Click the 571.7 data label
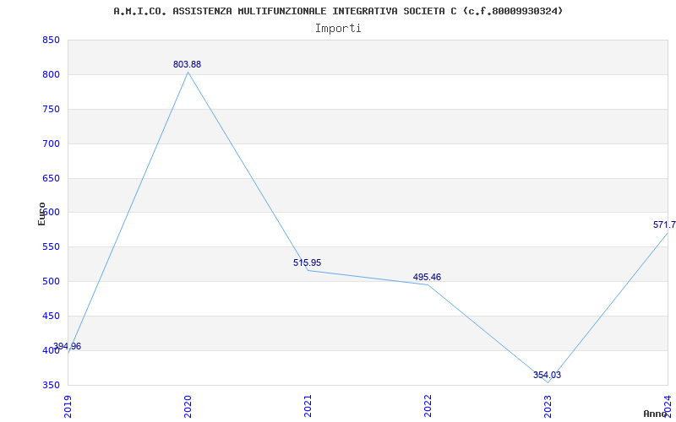 (x=664, y=225)
